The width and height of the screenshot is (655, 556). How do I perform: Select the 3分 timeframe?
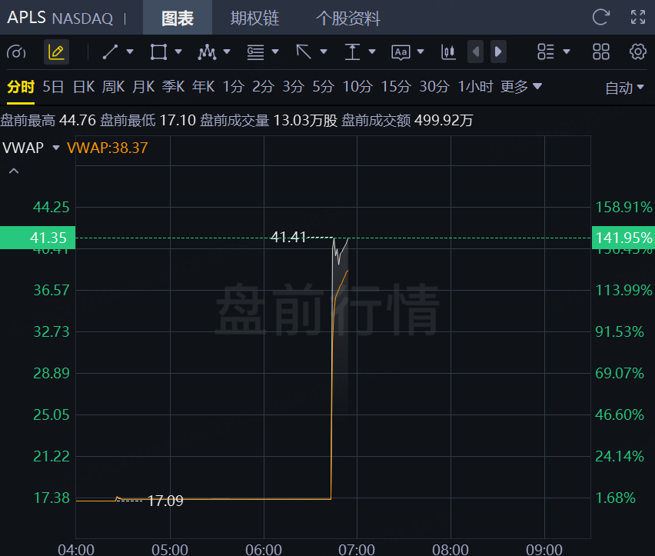(293, 87)
